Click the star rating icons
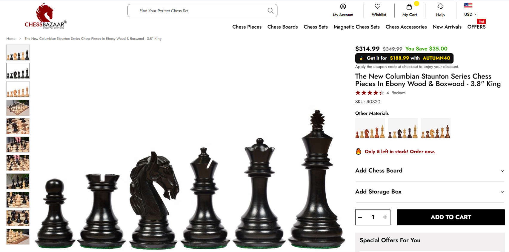 coord(369,93)
